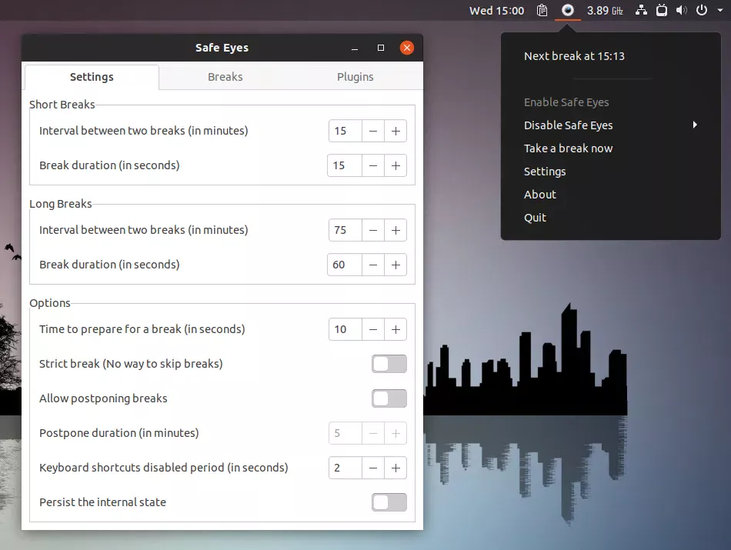Decrease long break duration with minus button
Viewport: 731px width, 550px height.
pyautogui.click(x=373, y=265)
